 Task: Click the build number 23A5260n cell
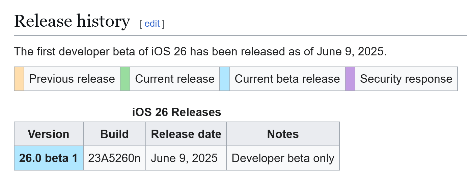114,158
